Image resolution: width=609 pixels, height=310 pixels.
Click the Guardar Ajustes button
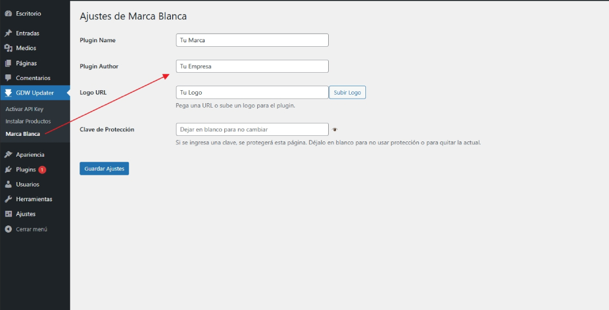[104, 169]
